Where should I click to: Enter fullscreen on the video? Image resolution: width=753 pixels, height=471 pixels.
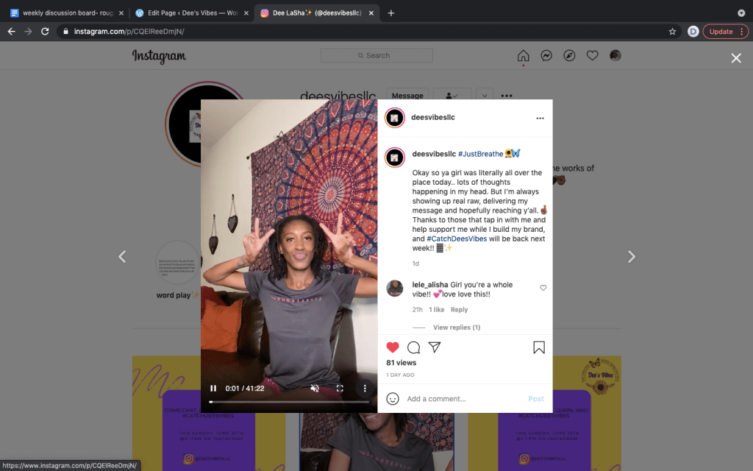click(340, 389)
